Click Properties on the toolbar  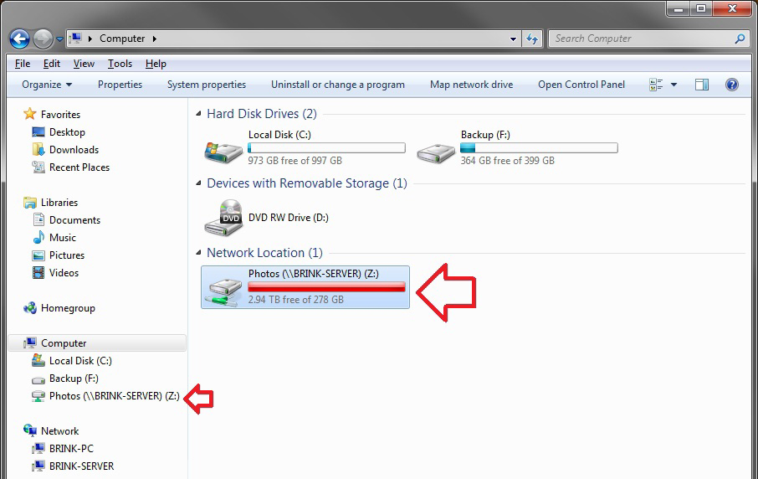[120, 85]
